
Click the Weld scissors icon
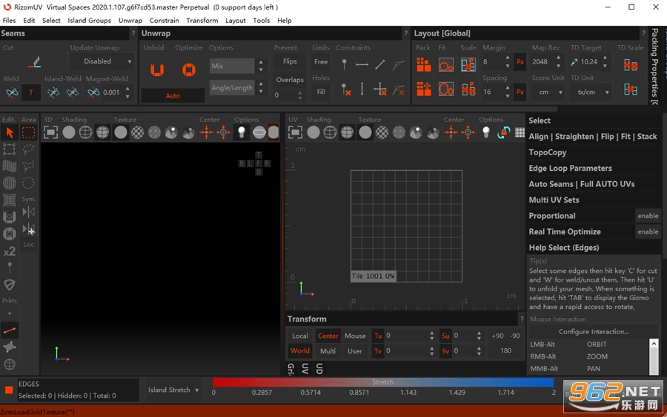pyautogui.click(x=12, y=92)
